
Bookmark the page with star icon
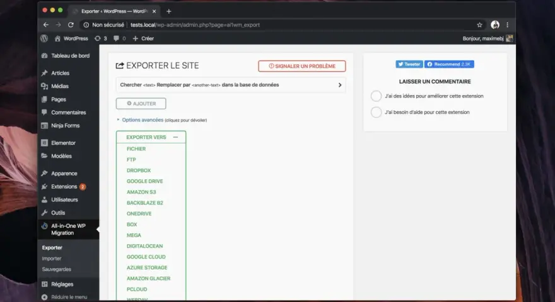[x=479, y=25]
